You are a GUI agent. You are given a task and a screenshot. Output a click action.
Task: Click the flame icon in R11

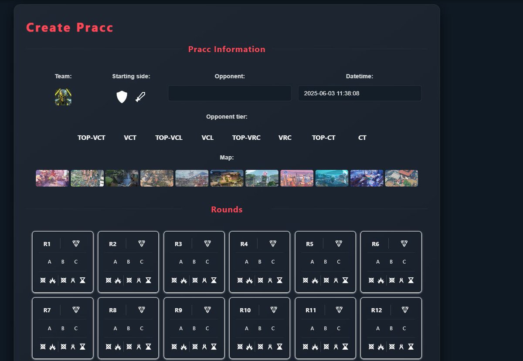click(315, 347)
